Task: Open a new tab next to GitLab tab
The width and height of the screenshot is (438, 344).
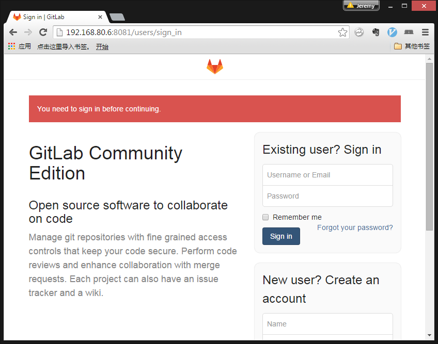Action: tap(117, 17)
